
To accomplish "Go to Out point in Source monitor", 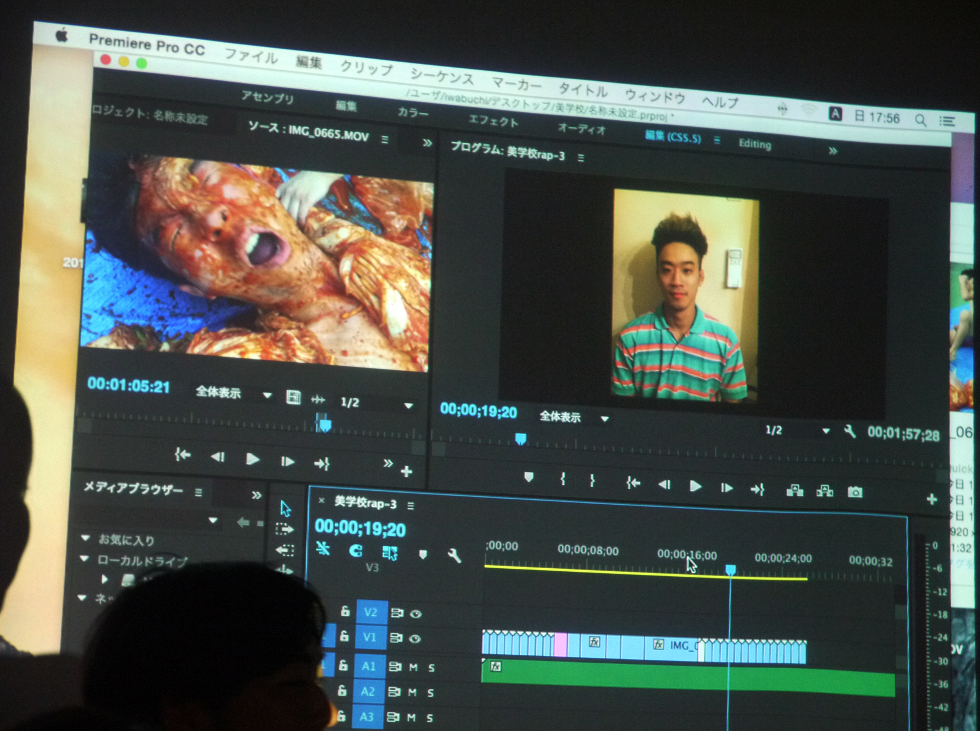I will coord(321,464).
